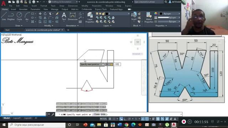Toggle polar tracking in status bar
Screen dimensions: 228x128
[x=129, y=119]
